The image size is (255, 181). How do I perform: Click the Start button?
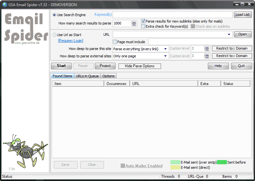[x=61, y=66]
